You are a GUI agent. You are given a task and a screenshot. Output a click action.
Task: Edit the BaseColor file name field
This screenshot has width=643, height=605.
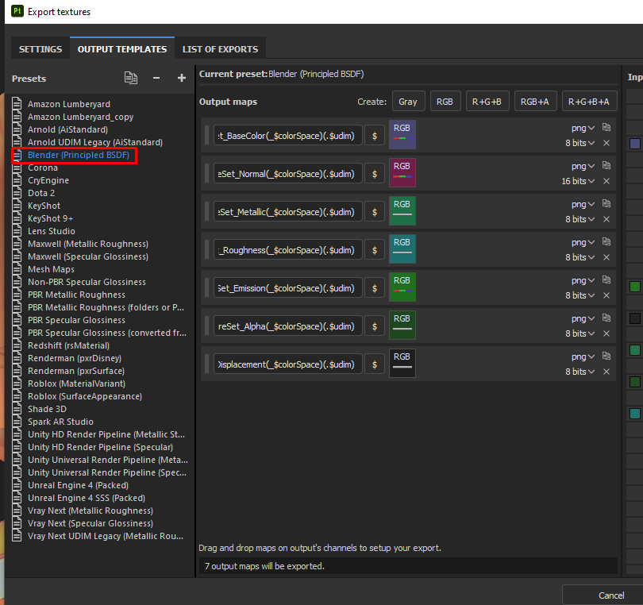tap(288, 136)
